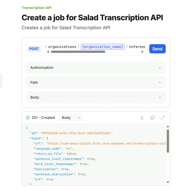Click the "srt" key
This screenshot has width=176, height=191.
(38, 179)
